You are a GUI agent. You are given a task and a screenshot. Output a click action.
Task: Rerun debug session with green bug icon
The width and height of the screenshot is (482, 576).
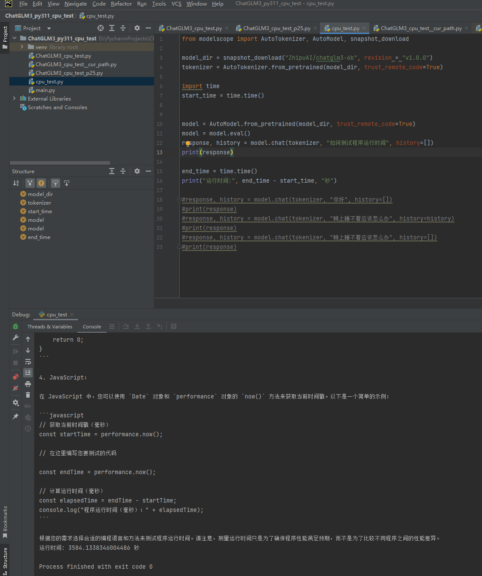pos(15,327)
